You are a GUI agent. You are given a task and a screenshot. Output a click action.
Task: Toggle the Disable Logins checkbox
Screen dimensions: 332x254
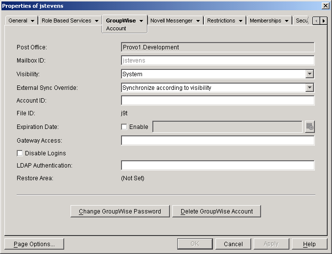tap(20, 153)
